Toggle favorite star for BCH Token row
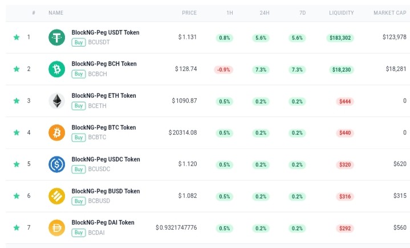Viewport: 410px width, 248px height. tap(17, 69)
